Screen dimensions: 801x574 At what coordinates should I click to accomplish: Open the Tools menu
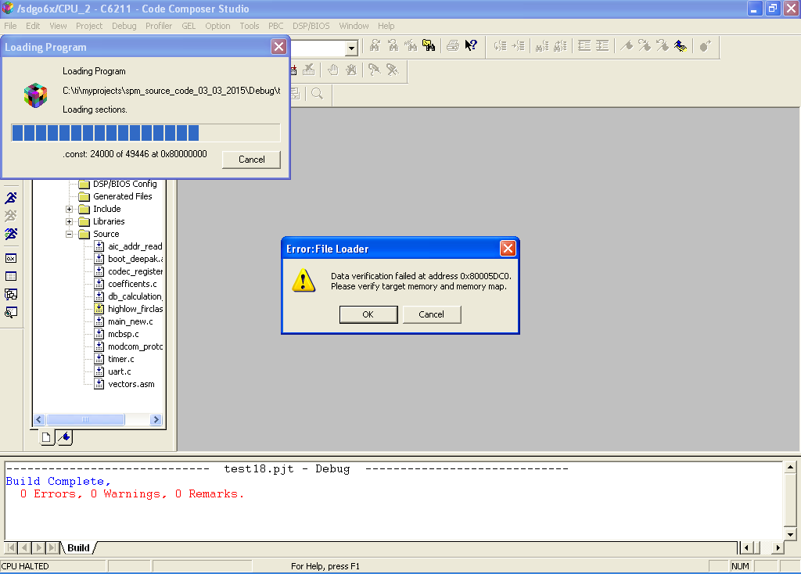[250, 26]
